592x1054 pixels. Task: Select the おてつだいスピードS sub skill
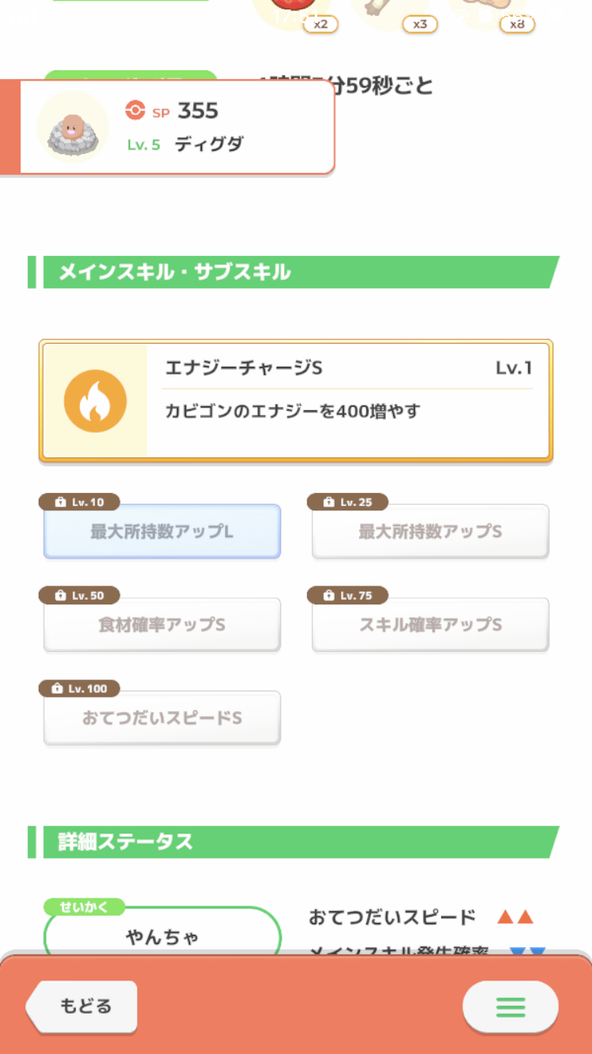162,719
